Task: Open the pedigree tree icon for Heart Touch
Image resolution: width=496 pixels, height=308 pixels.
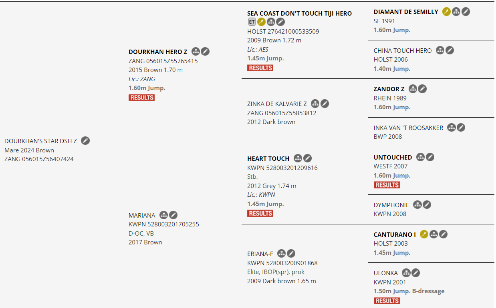Action: point(298,158)
